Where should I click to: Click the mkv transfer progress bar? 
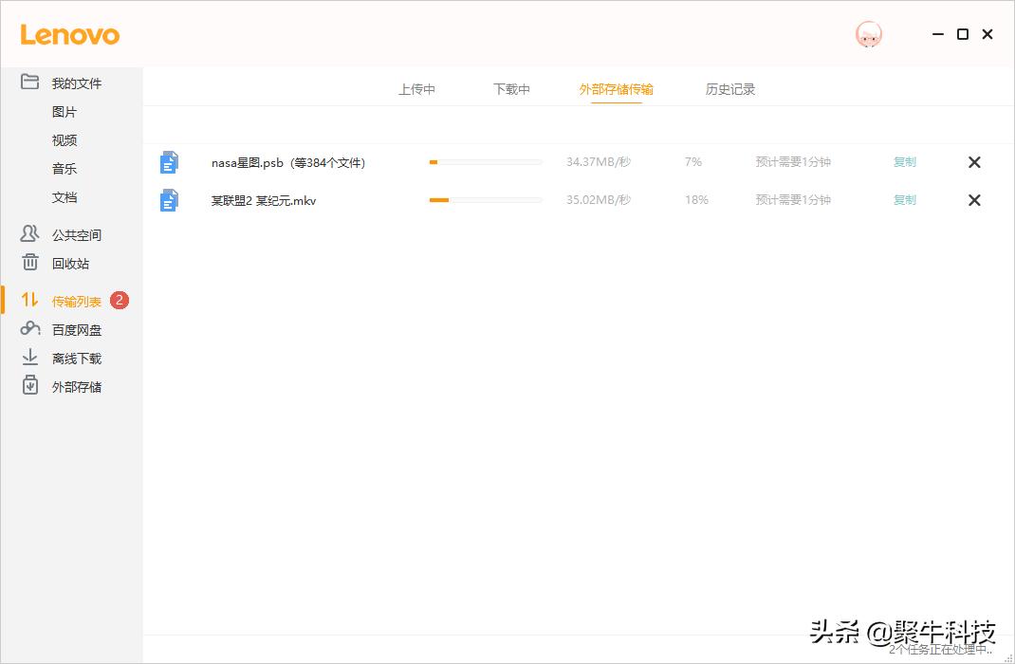(x=485, y=200)
